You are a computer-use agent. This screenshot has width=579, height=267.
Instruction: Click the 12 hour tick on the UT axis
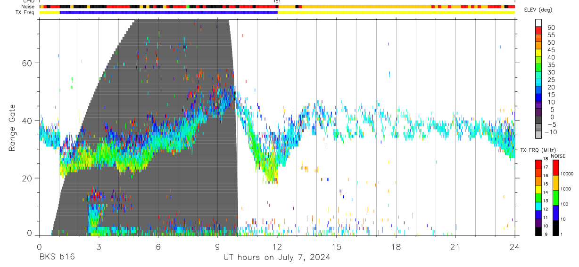[277, 247]
